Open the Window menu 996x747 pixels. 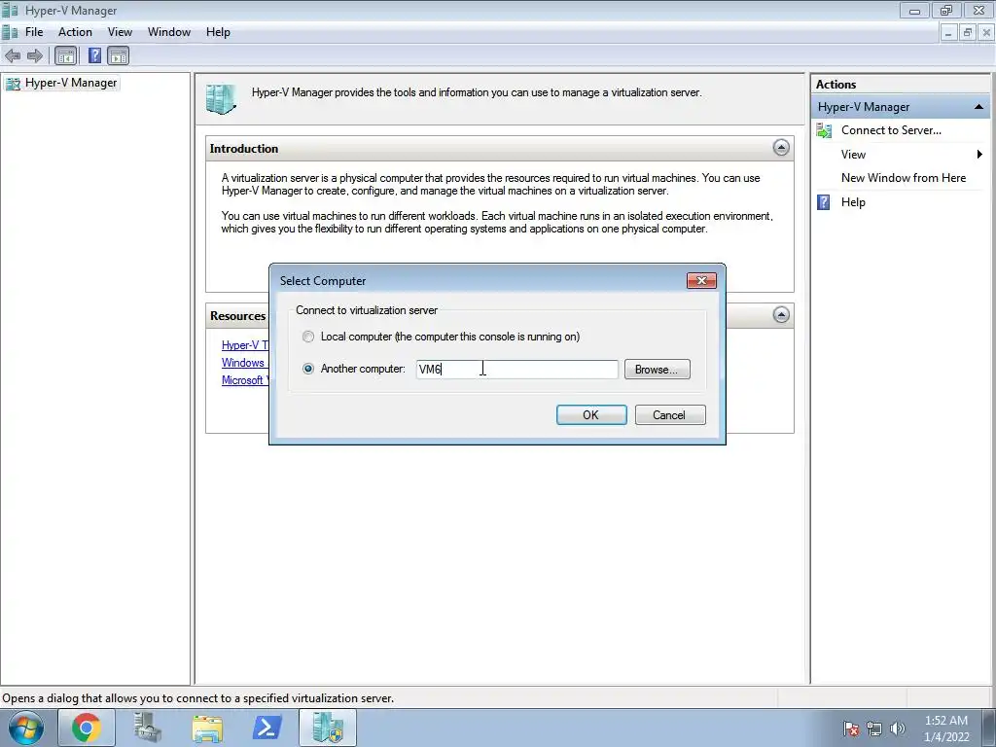click(x=169, y=32)
